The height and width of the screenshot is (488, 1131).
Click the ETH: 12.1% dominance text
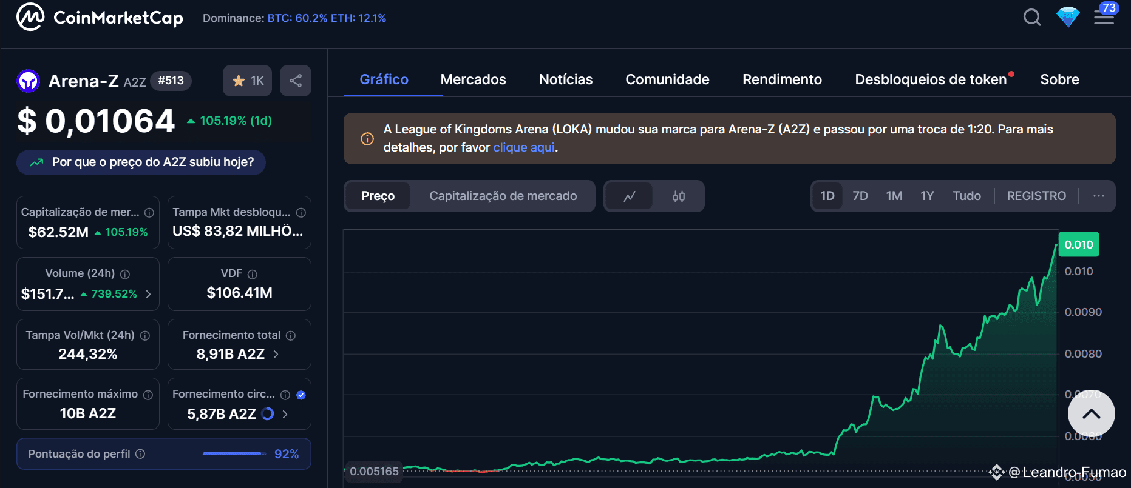point(358,18)
